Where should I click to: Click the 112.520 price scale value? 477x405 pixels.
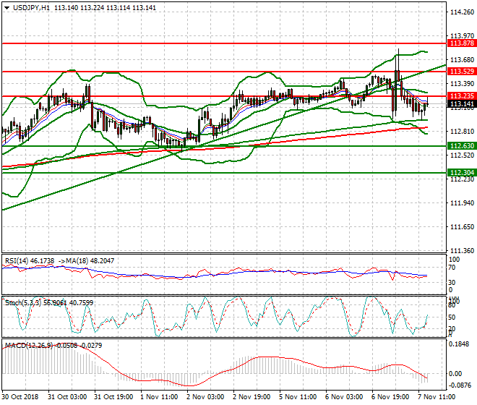point(462,155)
